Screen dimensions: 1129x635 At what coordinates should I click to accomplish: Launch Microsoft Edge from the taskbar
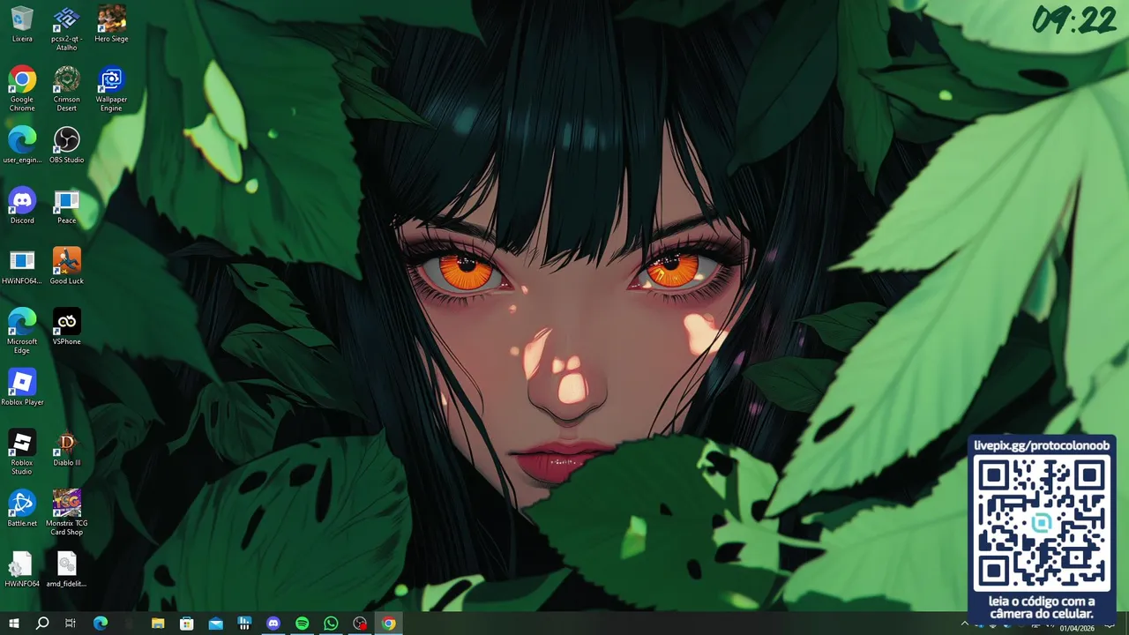pyautogui.click(x=101, y=624)
